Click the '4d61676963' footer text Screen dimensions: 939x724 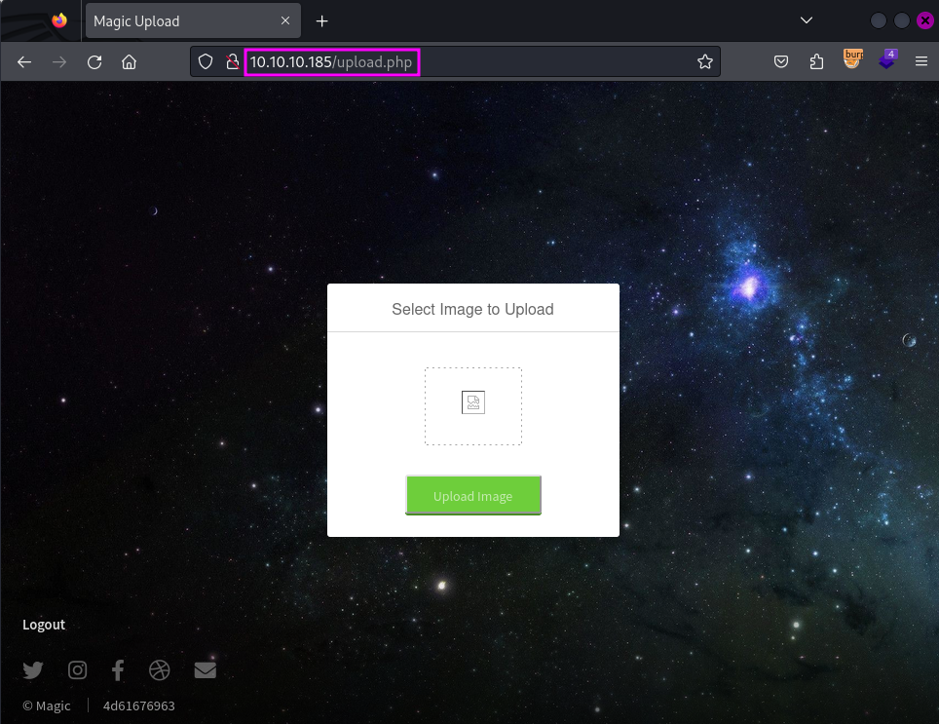tap(139, 706)
